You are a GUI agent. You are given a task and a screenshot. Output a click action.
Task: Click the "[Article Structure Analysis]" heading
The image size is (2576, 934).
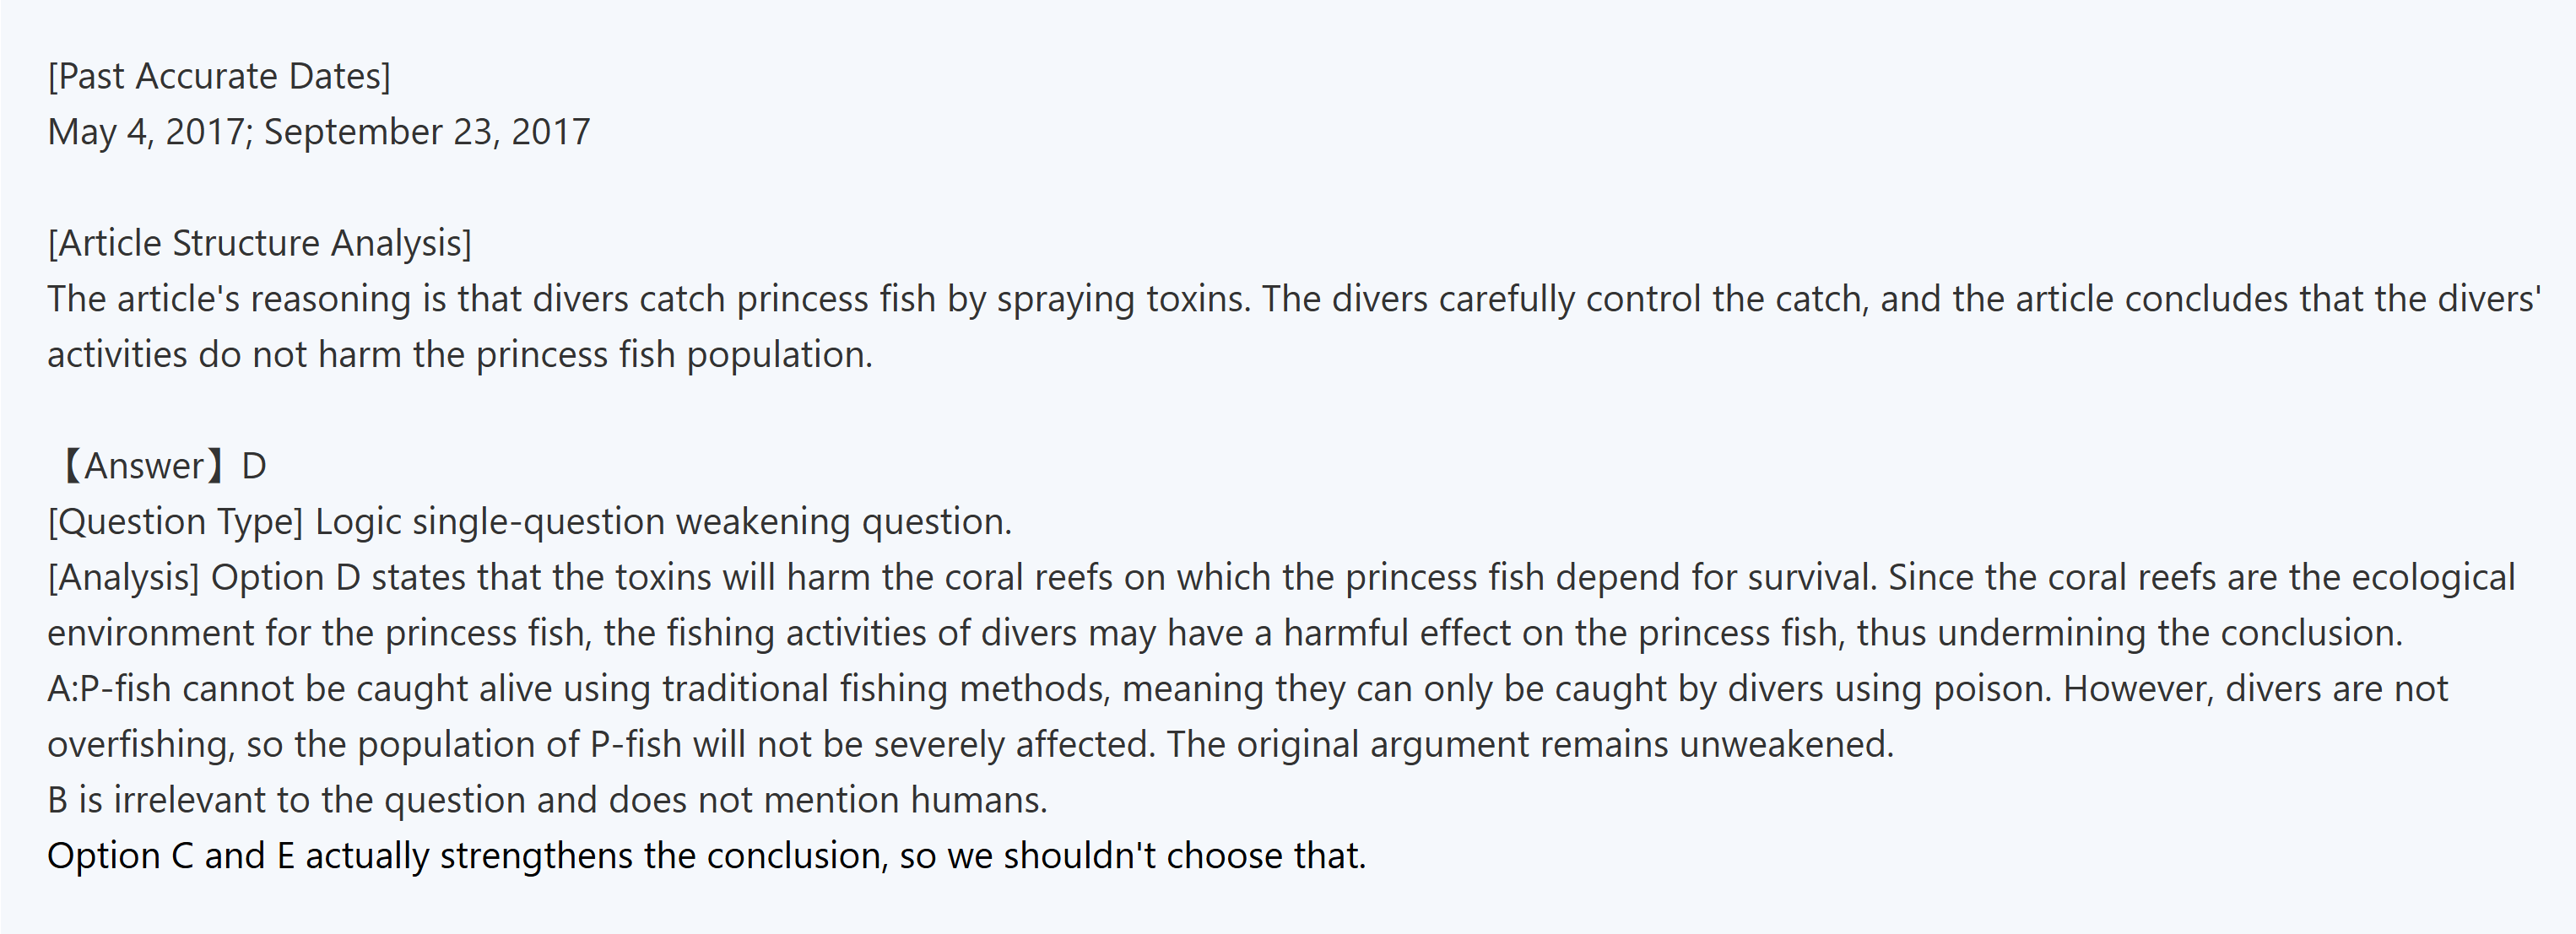pyautogui.click(x=259, y=243)
